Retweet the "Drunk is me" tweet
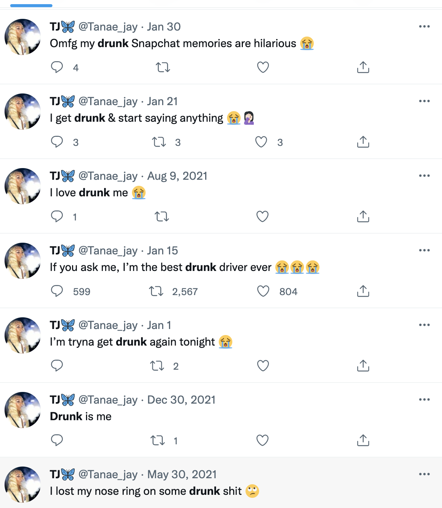Screen dimensions: 442x508 coord(157,441)
